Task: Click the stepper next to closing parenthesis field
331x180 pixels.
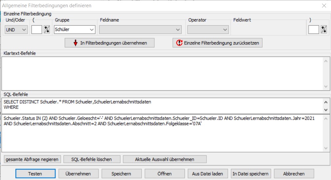Action: (324, 30)
